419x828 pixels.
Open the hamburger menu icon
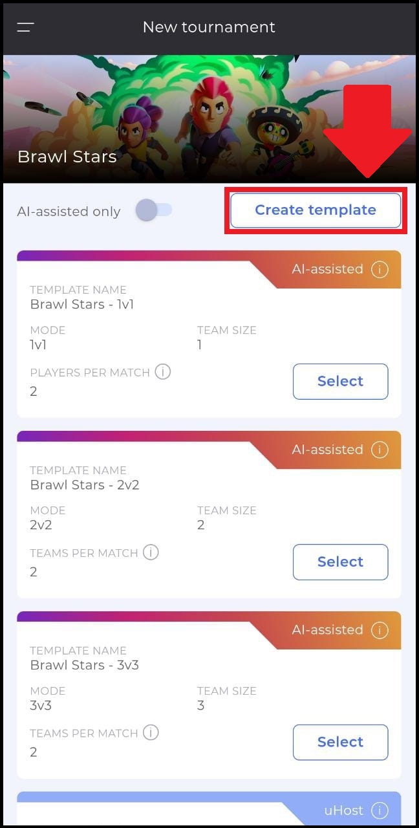[26, 27]
